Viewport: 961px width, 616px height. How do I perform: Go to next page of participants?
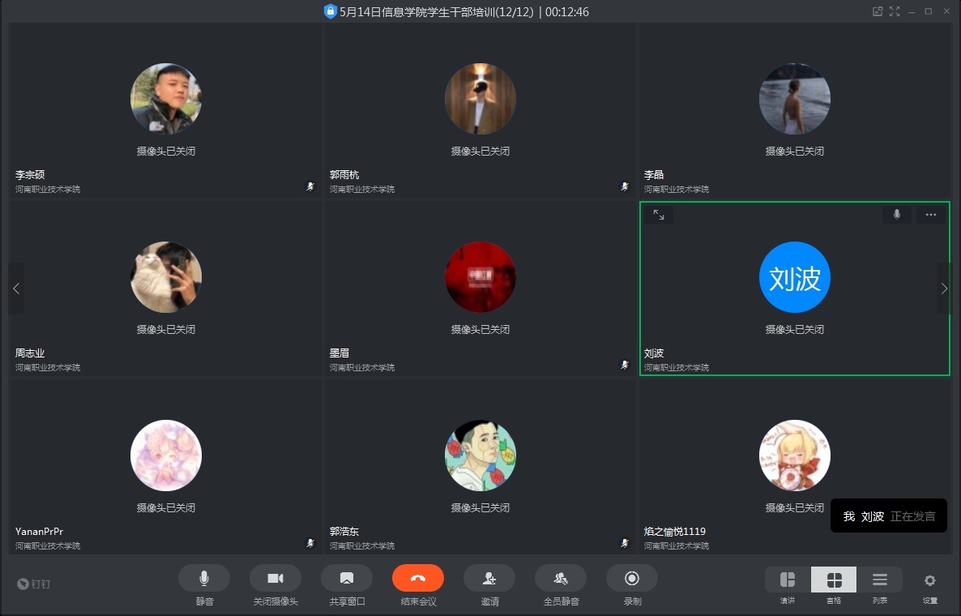944,289
